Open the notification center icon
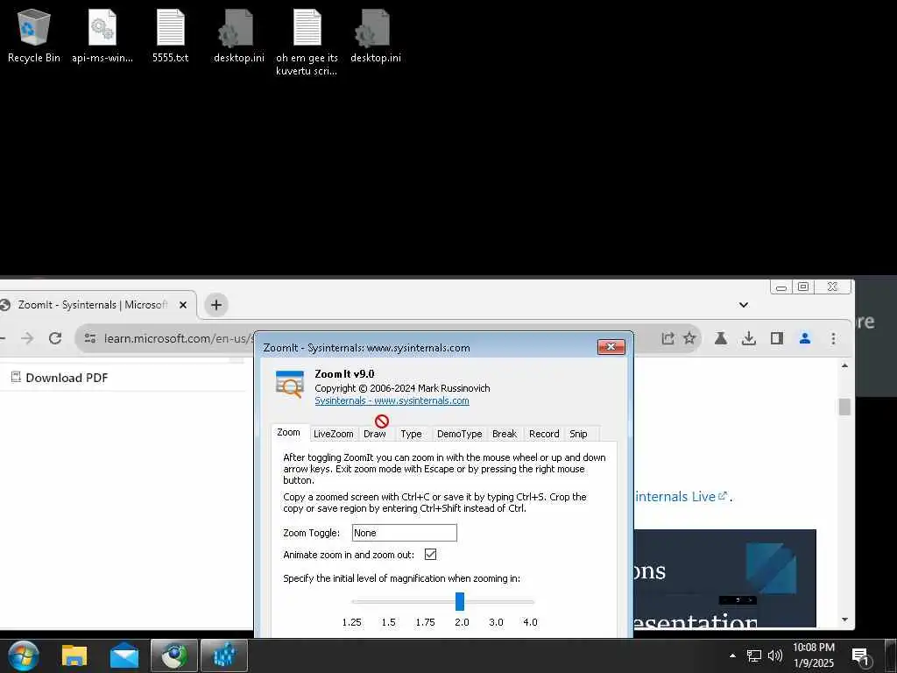Screen dimensions: 897x673 pyautogui.click(x=860, y=656)
